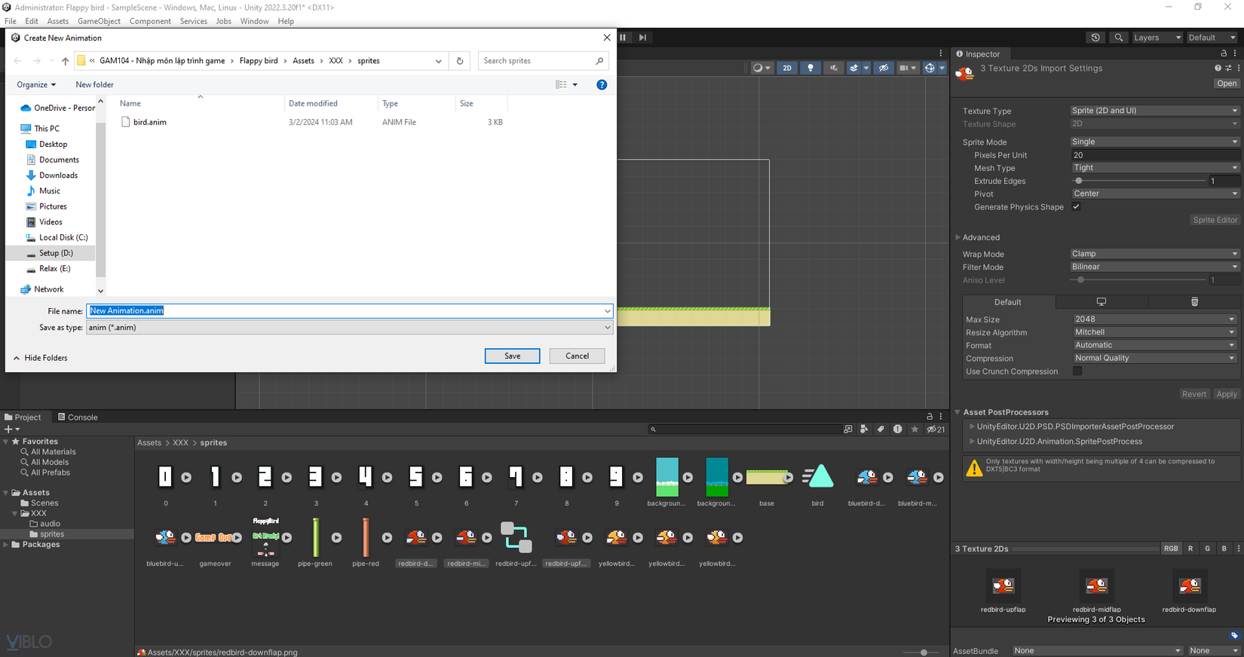
Task: Toggle scene audio mute icon
Action: pos(834,68)
